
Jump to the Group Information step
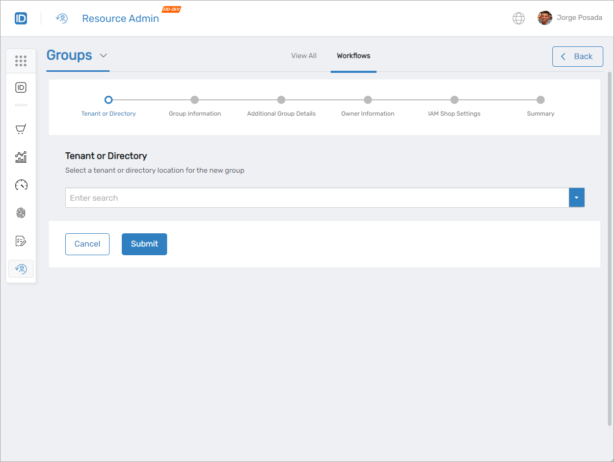pyautogui.click(x=195, y=100)
